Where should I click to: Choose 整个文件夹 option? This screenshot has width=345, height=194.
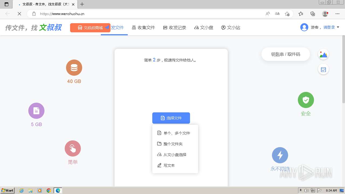tap(175, 144)
